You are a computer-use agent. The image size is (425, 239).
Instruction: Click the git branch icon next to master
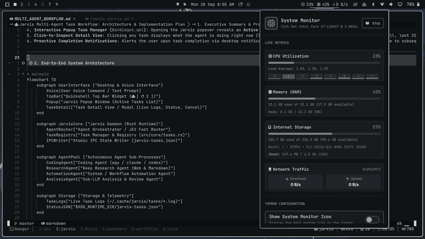16,224
